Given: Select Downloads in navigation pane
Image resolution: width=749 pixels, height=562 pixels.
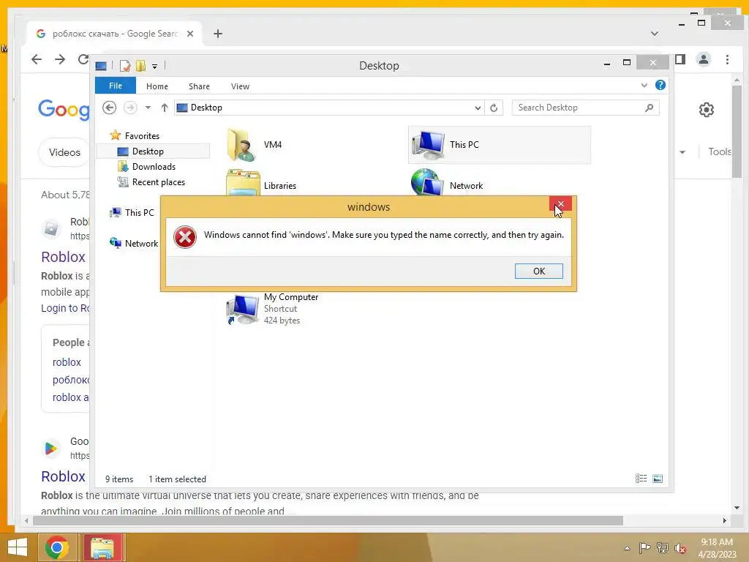Looking at the screenshot, I should (154, 166).
